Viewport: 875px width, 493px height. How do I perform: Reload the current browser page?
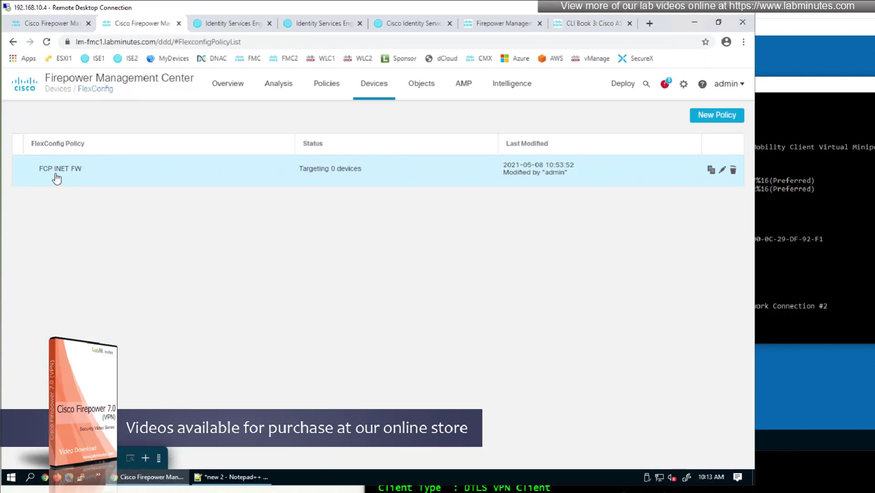click(47, 42)
